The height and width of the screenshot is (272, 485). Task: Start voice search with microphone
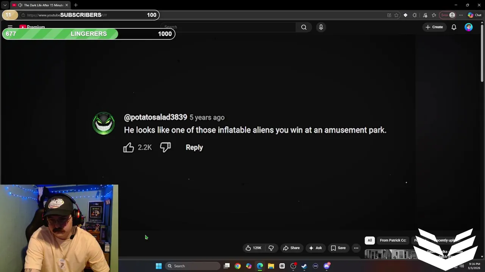click(x=321, y=27)
